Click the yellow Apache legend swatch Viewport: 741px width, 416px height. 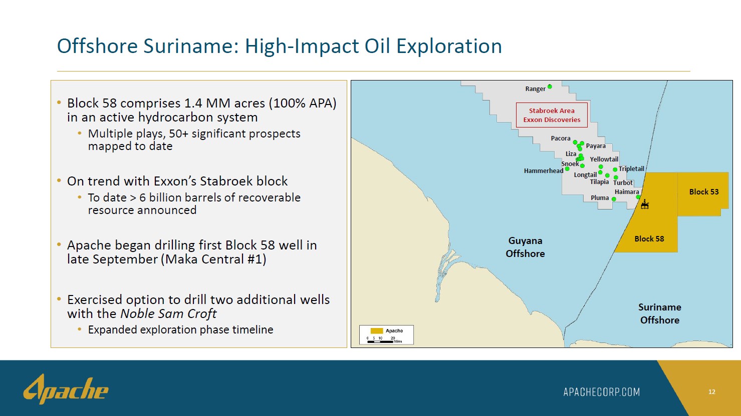click(x=377, y=331)
